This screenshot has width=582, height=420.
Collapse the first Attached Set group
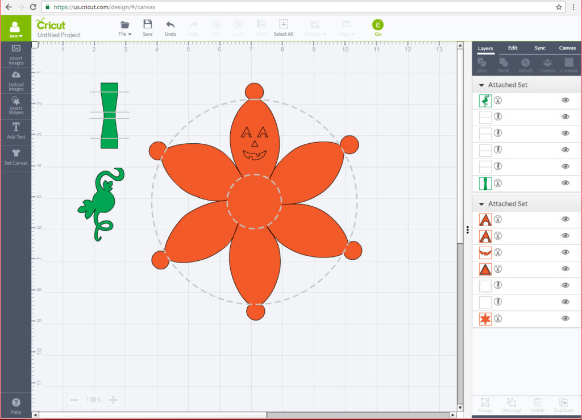(481, 85)
